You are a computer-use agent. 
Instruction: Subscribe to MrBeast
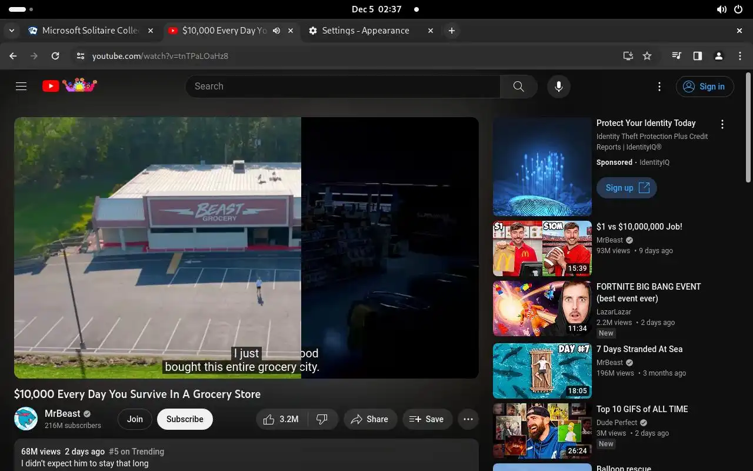click(x=185, y=419)
